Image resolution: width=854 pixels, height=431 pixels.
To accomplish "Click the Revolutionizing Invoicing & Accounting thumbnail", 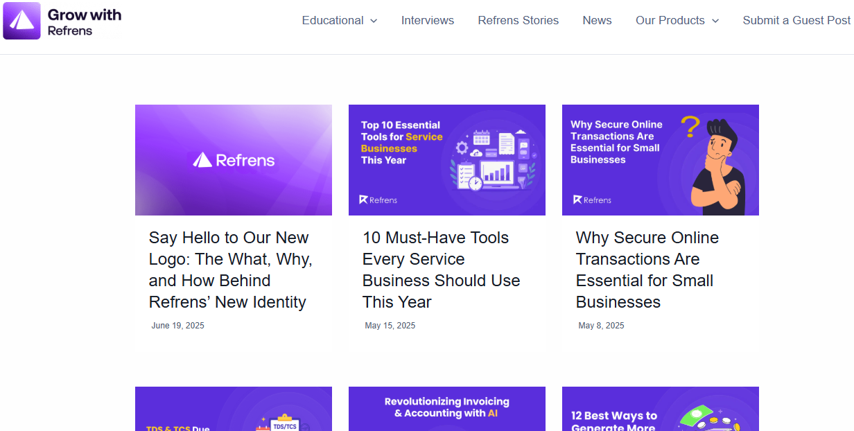I will (446, 409).
